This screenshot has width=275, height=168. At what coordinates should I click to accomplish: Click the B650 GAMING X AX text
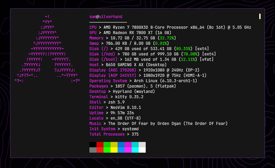pos(125,65)
